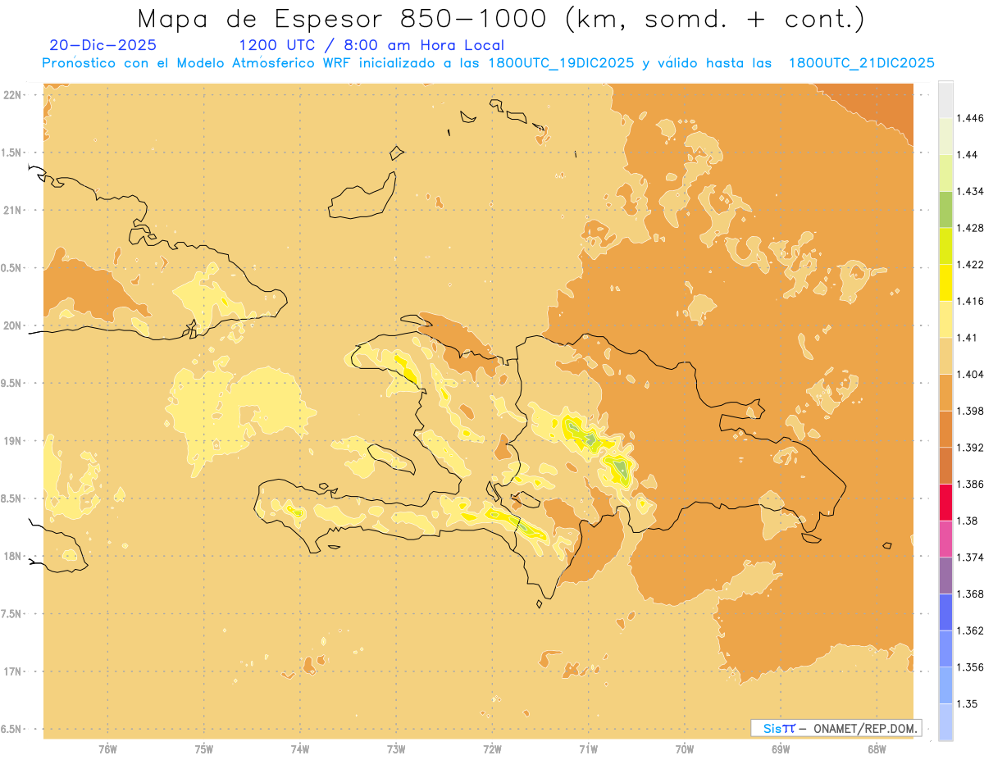Click the longitude label '69W'

[x=781, y=749]
